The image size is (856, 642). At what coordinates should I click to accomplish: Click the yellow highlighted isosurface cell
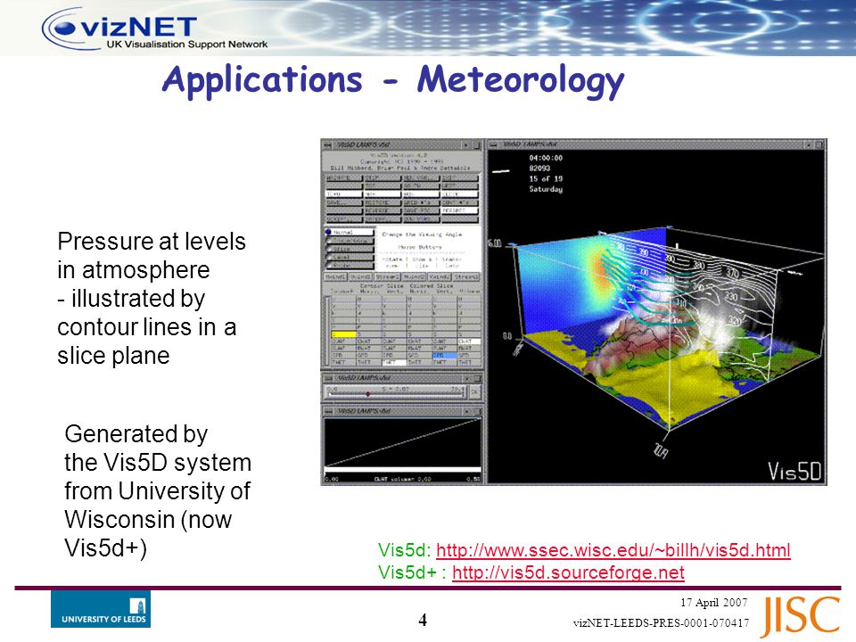pyautogui.click(x=343, y=334)
